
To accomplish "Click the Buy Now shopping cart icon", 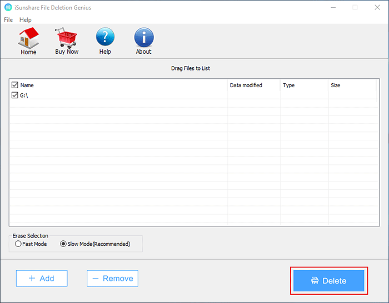I will pos(67,38).
